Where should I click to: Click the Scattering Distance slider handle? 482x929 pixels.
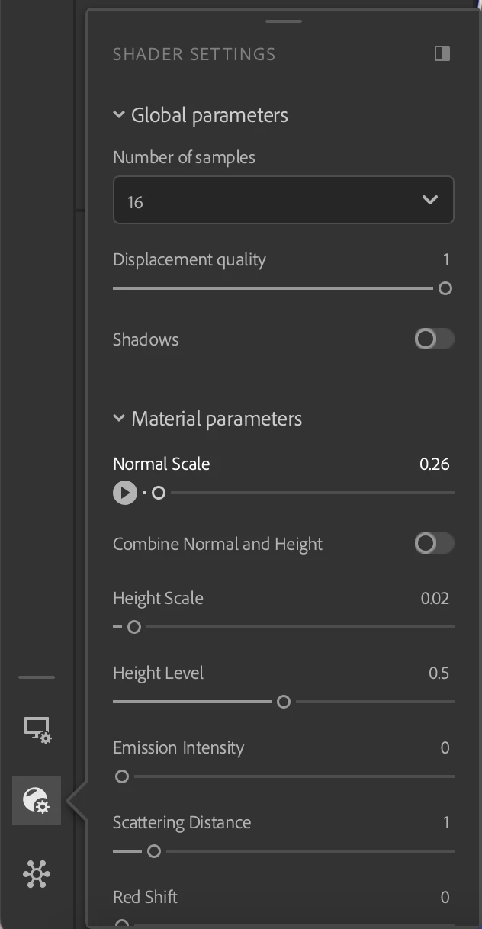click(x=154, y=851)
